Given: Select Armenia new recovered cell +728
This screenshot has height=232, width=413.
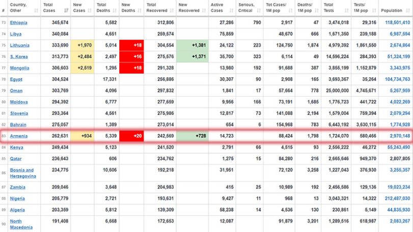Looking at the screenshot, I should pos(192,136).
